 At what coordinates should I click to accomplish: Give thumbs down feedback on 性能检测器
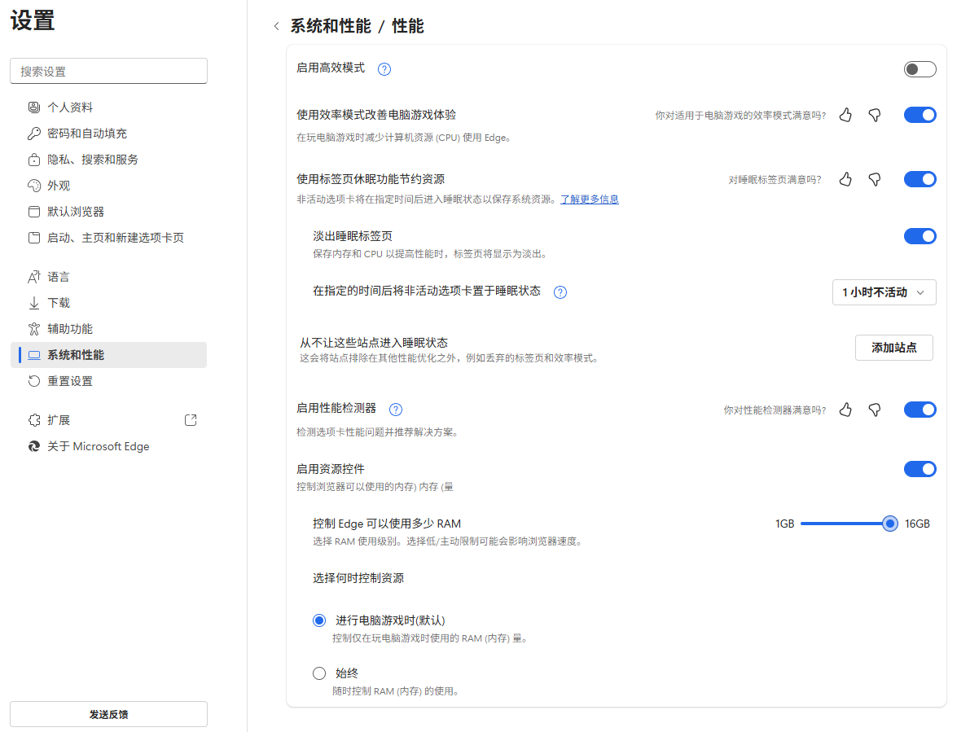tap(874, 410)
